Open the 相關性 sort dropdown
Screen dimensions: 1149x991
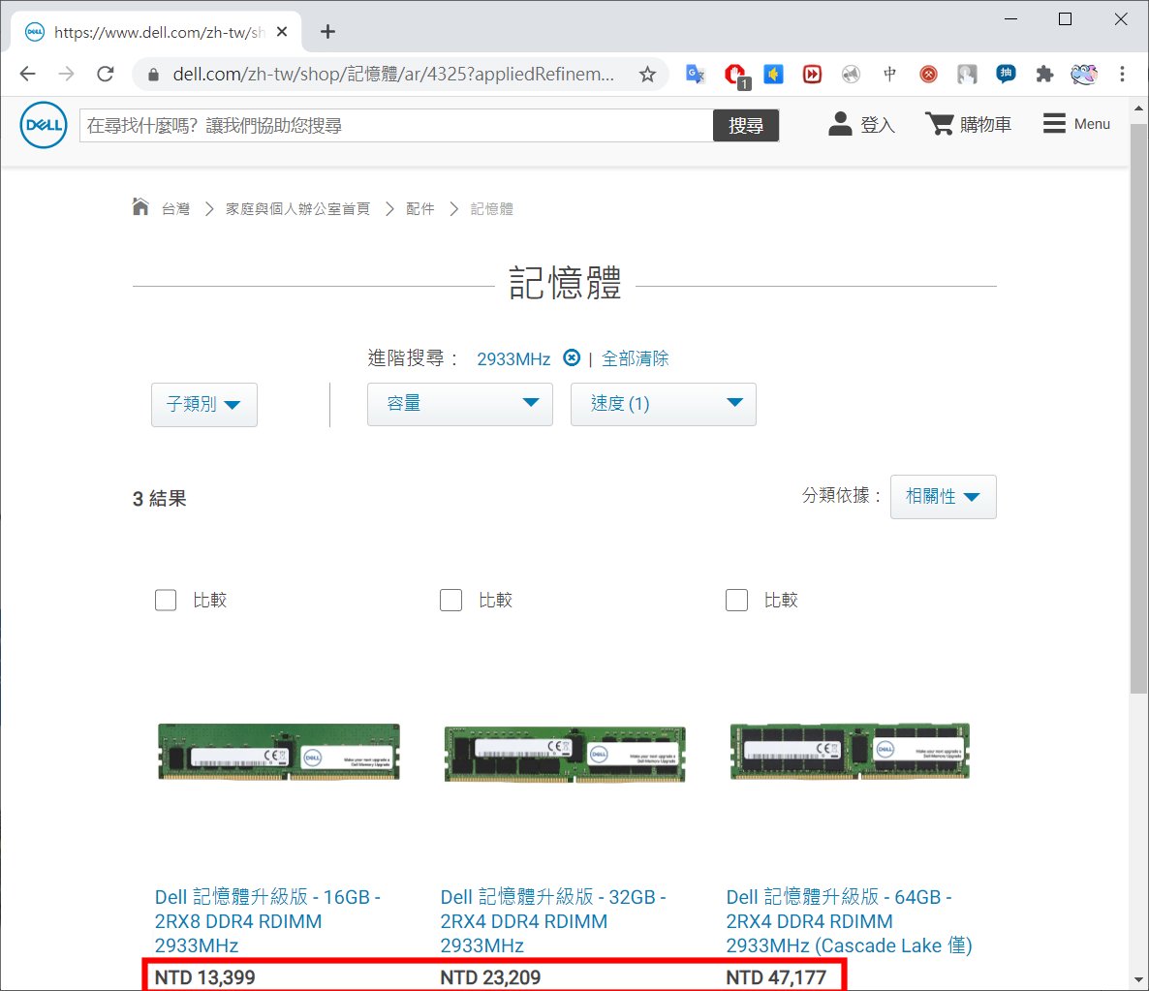(943, 496)
